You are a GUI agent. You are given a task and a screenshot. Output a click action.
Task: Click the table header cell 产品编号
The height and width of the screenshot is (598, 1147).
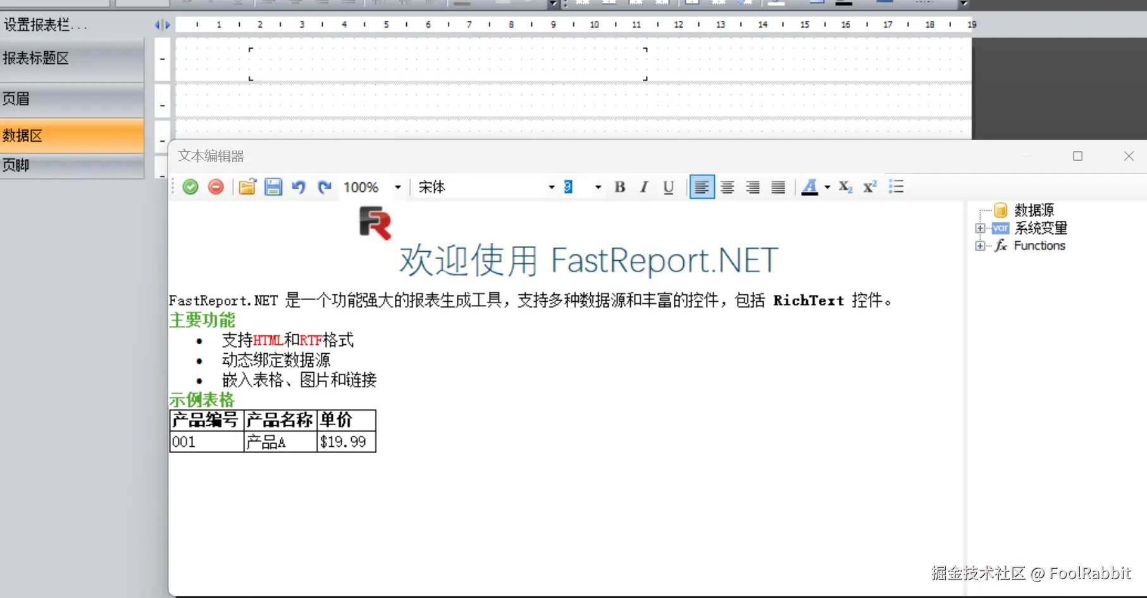206,420
